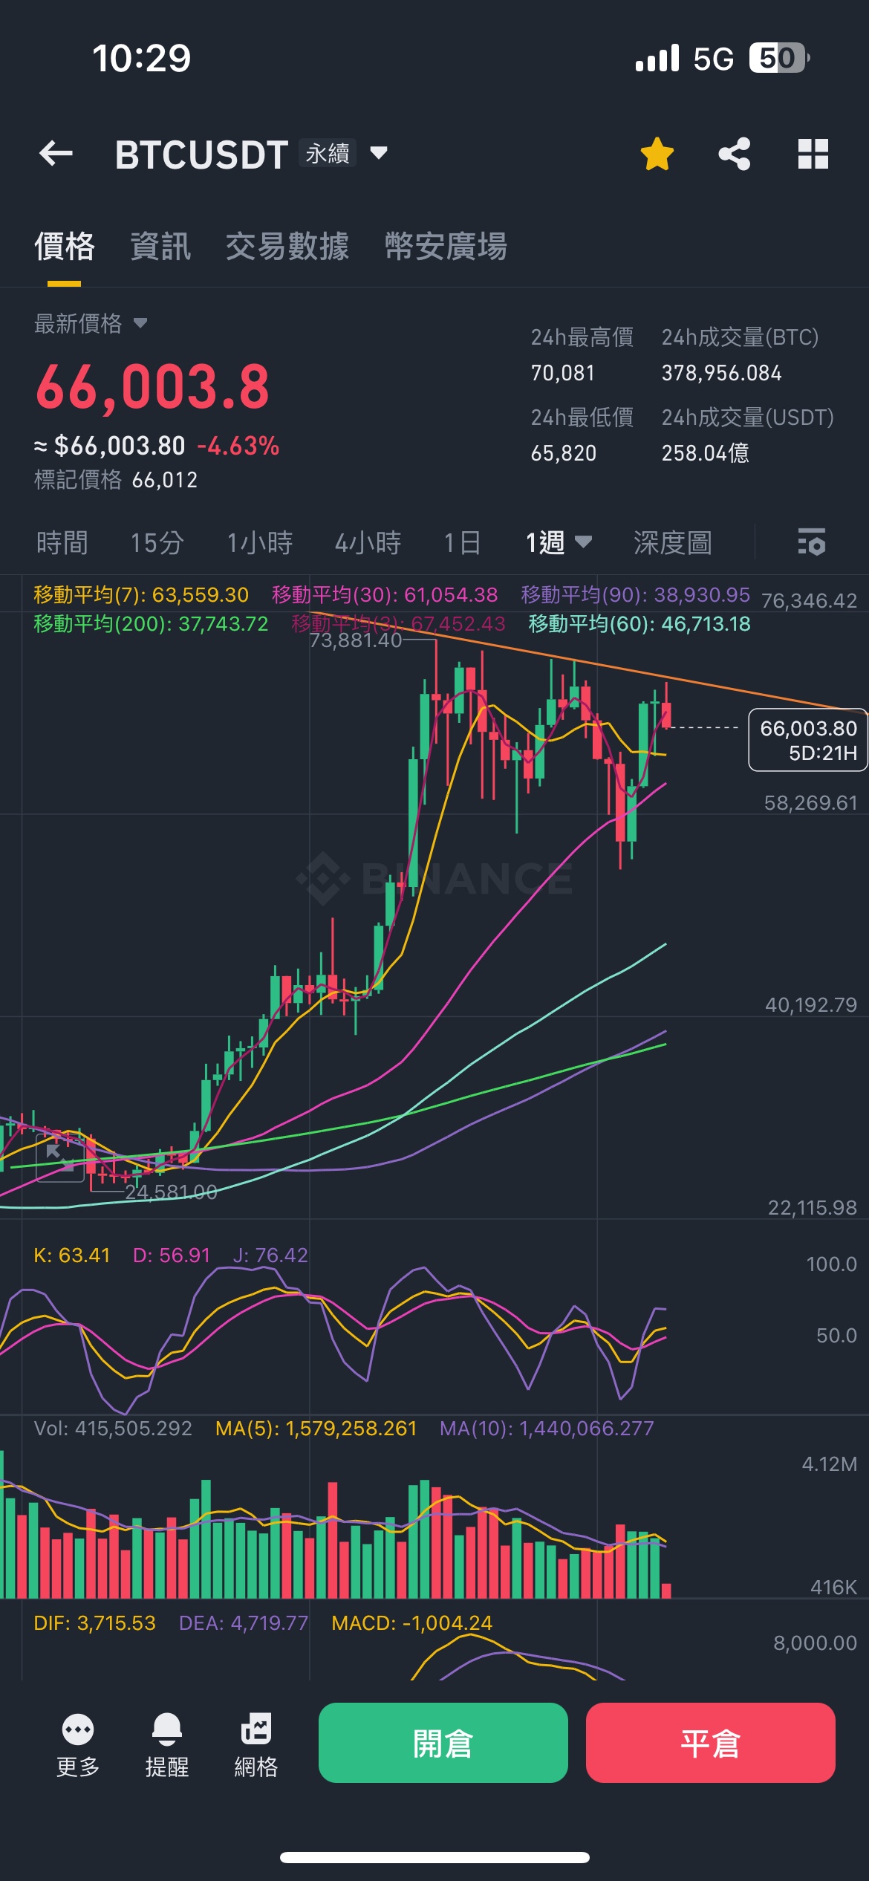Tap the 標記價格 66,012 mark price
The width and height of the screenshot is (869, 1881).
point(116,480)
